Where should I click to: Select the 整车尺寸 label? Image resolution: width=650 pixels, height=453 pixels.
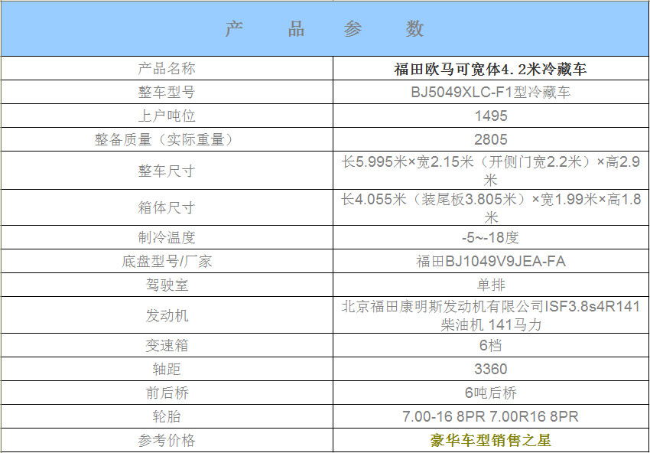click(x=167, y=171)
